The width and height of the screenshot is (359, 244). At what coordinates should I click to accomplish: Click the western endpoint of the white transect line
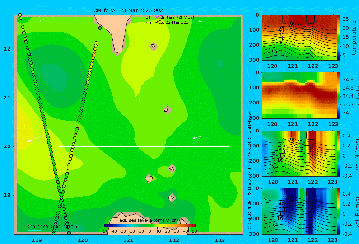[x=60, y=146]
